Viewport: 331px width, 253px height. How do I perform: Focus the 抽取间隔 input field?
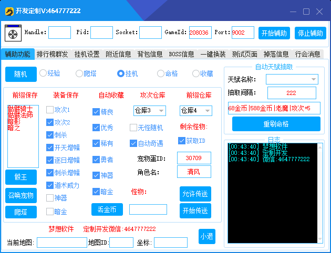coord(291,93)
